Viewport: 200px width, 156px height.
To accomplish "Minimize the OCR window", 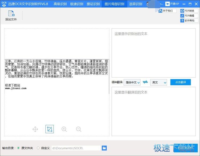I will click(x=184, y=4).
